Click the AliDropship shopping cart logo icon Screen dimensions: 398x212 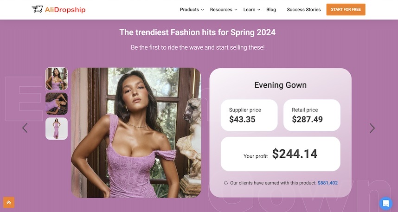[37, 9]
